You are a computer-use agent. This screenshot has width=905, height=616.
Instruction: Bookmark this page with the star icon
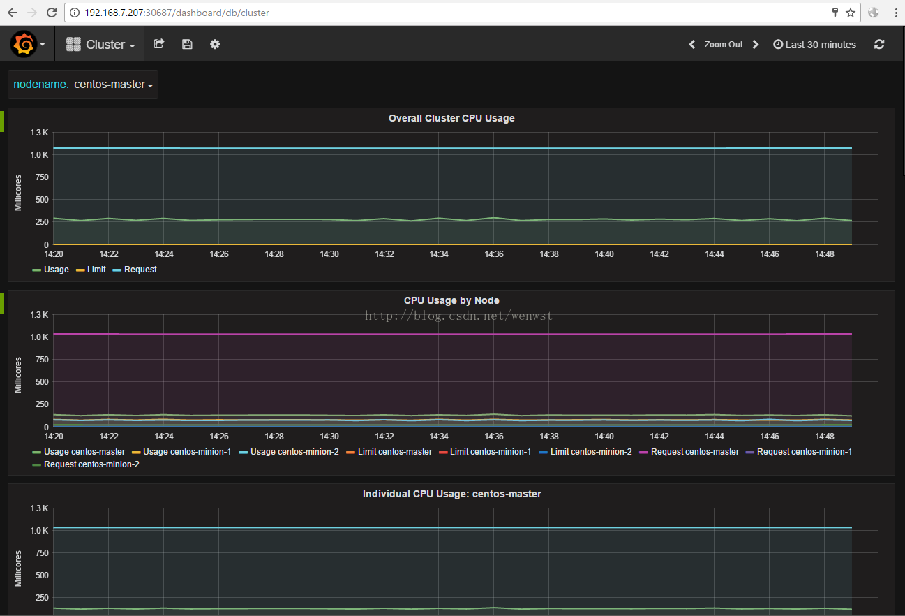pyautogui.click(x=851, y=13)
